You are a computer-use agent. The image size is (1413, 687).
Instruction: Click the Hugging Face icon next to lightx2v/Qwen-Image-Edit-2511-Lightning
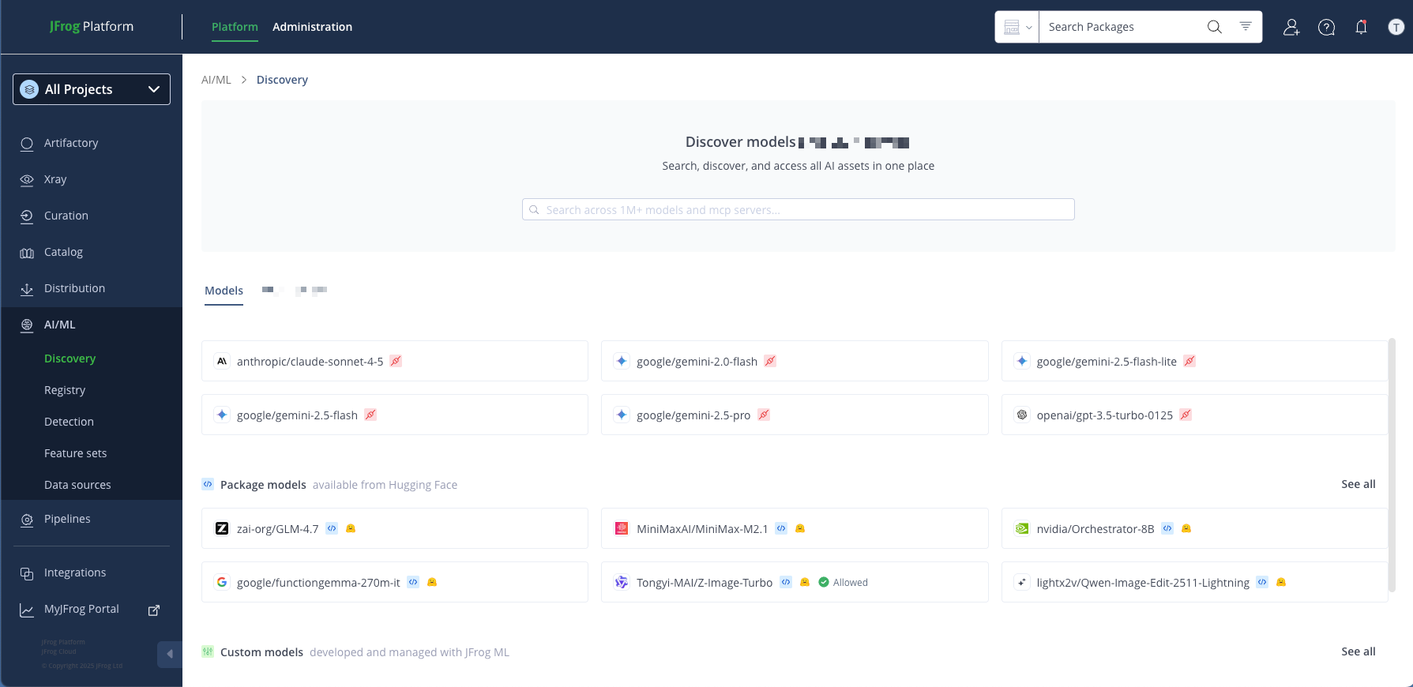1281,582
